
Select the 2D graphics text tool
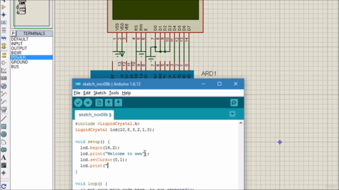coord(4,157)
